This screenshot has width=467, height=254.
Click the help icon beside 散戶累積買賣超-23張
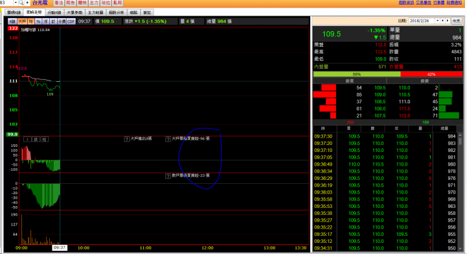168,176
